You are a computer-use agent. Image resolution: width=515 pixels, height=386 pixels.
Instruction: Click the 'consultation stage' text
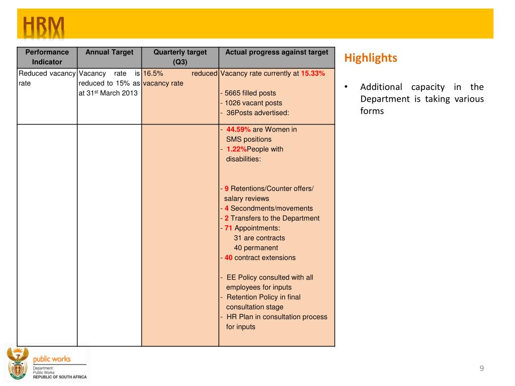pos(254,307)
